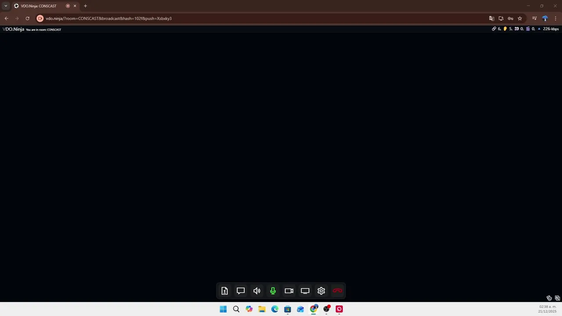Click the link connections count icon
This screenshot has width=562, height=316.
click(494, 29)
